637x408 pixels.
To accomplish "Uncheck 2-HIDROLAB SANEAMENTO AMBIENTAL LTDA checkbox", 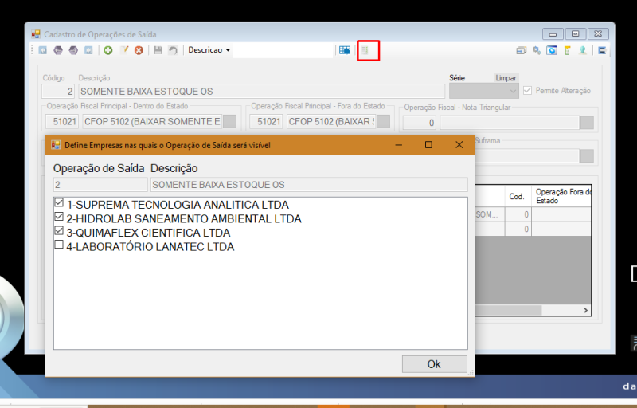I will [59, 217].
